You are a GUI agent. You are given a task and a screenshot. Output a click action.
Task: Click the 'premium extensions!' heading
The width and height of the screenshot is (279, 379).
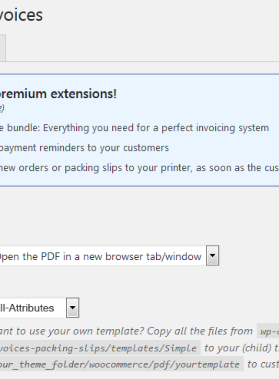point(58,94)
